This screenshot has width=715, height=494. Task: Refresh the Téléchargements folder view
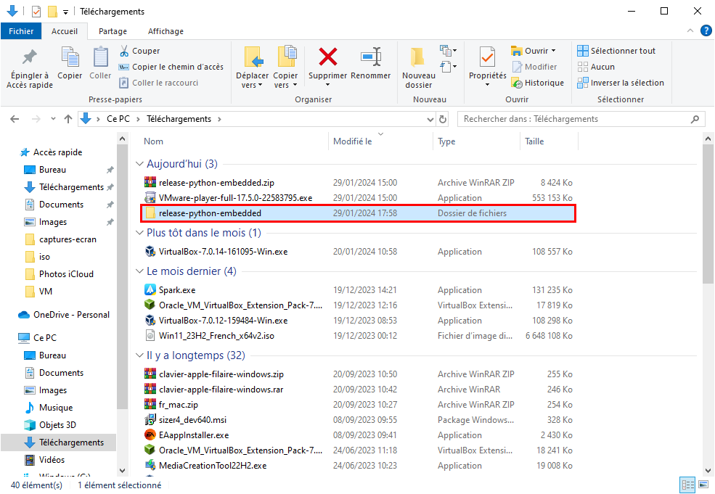pos(442,119)
